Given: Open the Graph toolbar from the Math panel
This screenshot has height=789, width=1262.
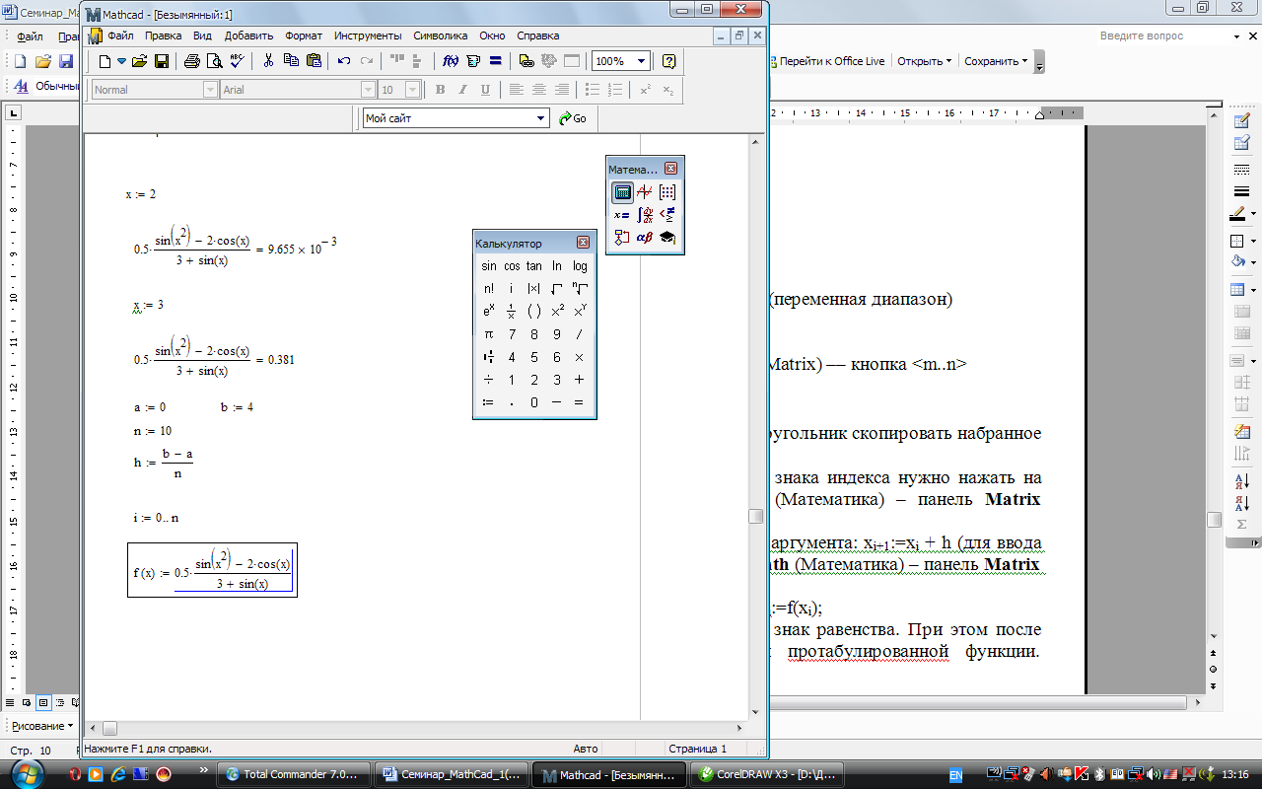Looking at the screenshot, I should click(x=645, y=192).
